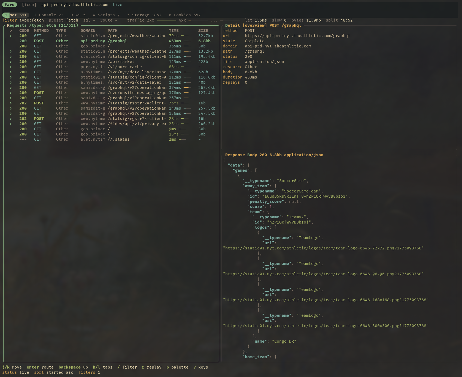Screen dimensions: 462x377
Task: Select the 13ms geo.privac request row
Action: click(111, 134)
